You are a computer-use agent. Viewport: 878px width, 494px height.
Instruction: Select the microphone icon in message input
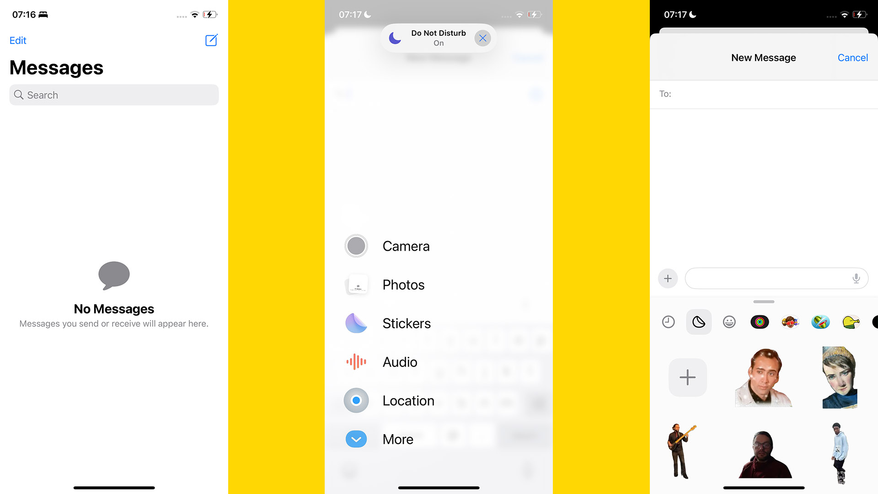857,278
